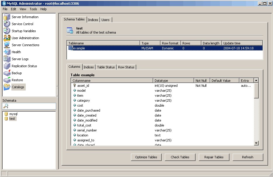Click the Catalogs folder icon

point(7,87)
